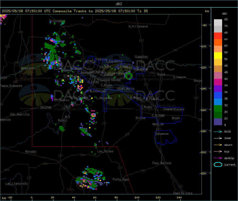Click the cyan 50YD arrow icon
Screen dimensions: 238x201
coord(218,132)
